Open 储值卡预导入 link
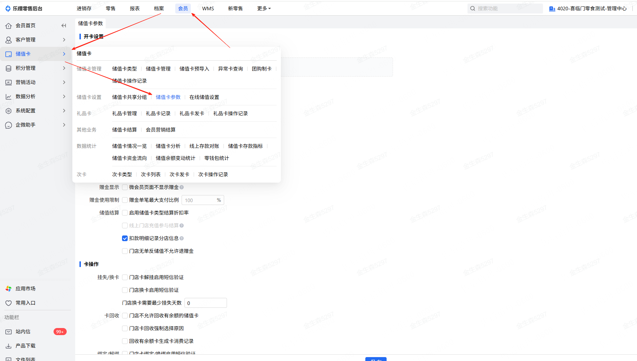The image size is (637, 361). coord(194,69)
